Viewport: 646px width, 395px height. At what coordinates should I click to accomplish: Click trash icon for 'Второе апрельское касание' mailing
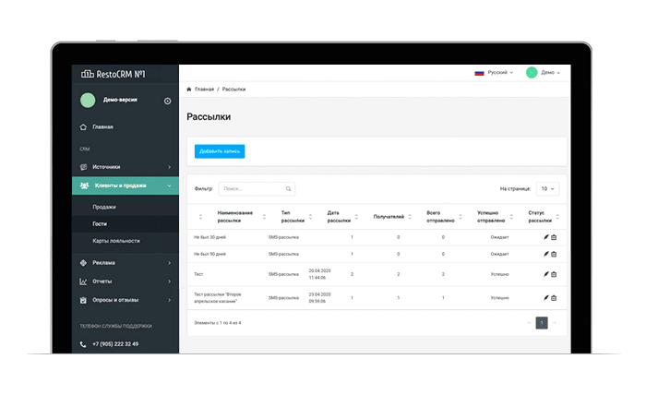pos(554,298)
